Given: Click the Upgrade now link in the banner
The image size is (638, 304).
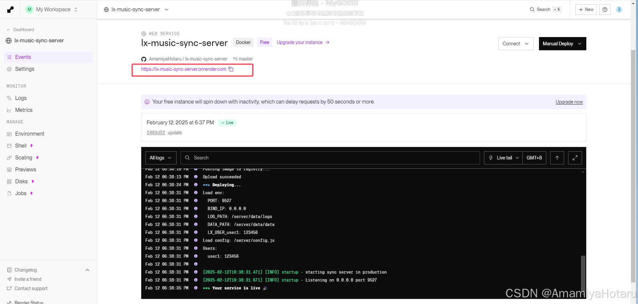Looking at the screenshot, I should (x=569, y=102).
